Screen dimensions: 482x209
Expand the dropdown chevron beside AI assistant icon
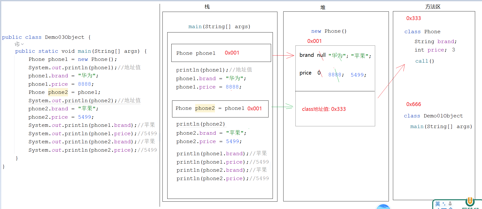point(22,44)
